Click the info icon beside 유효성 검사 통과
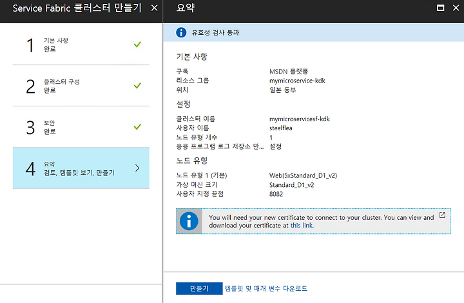This screenshot has width=464, height=303. point(181,32)
